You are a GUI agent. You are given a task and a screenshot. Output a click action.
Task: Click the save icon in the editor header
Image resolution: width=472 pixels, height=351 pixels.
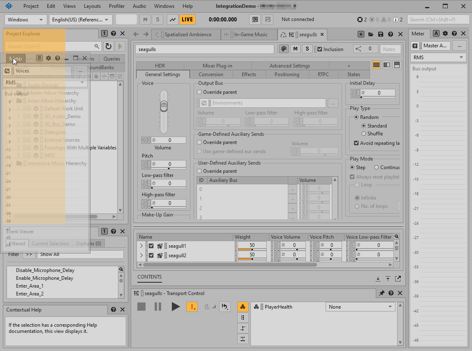pos(381,35)
